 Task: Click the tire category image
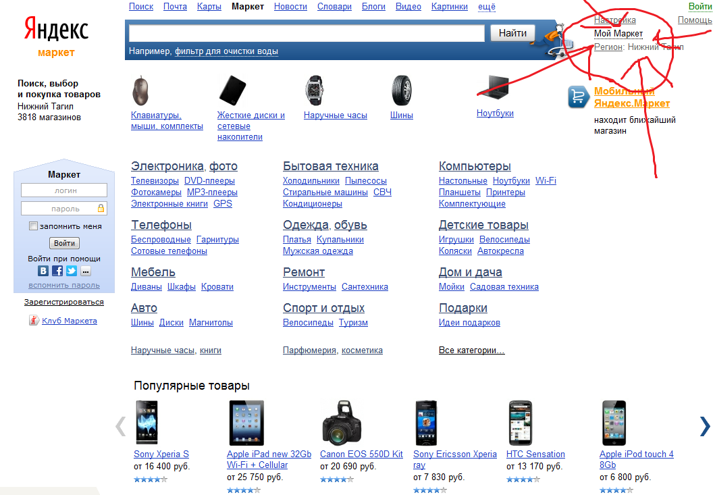point(402,90)
